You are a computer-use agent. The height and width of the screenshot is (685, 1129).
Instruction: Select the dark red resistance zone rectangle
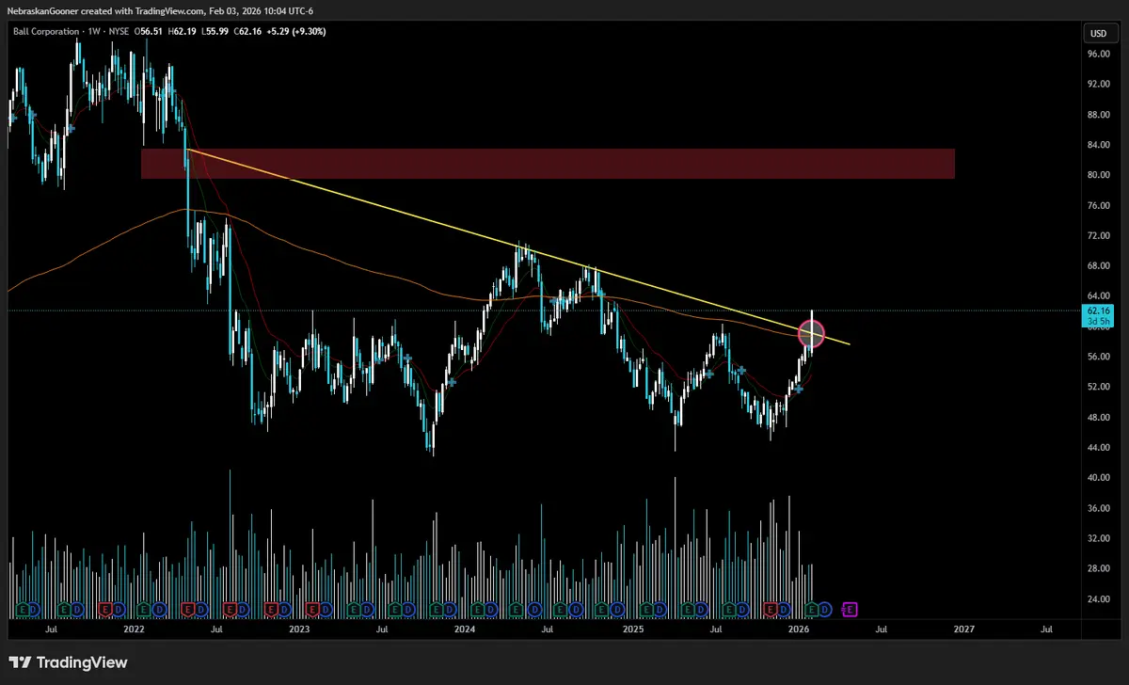click(x=548, y=164)
